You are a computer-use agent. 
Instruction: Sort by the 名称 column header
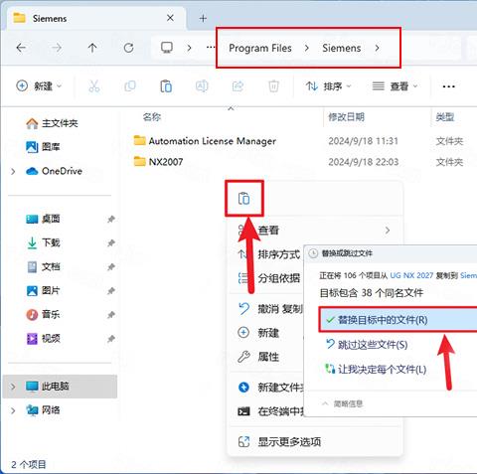click(x=152, y=117)
